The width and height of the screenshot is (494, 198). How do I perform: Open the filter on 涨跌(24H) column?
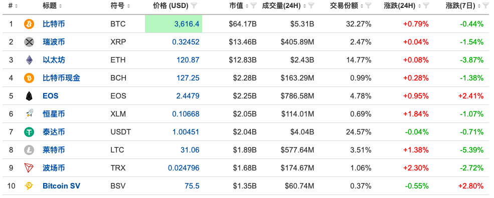(426, 5)
